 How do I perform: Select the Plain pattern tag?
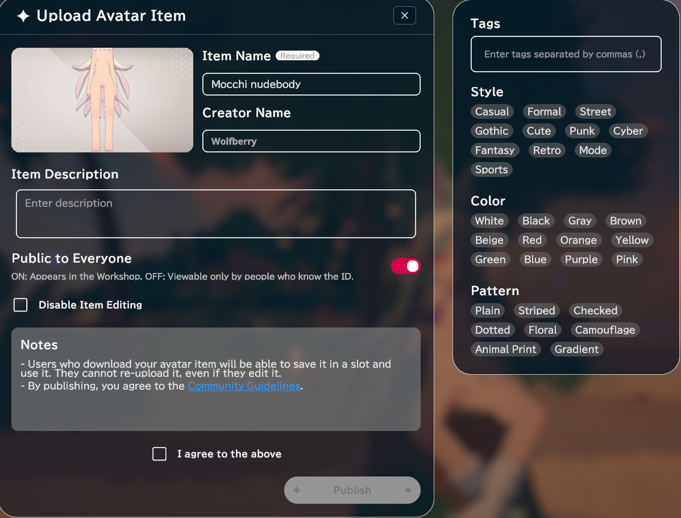487,310
